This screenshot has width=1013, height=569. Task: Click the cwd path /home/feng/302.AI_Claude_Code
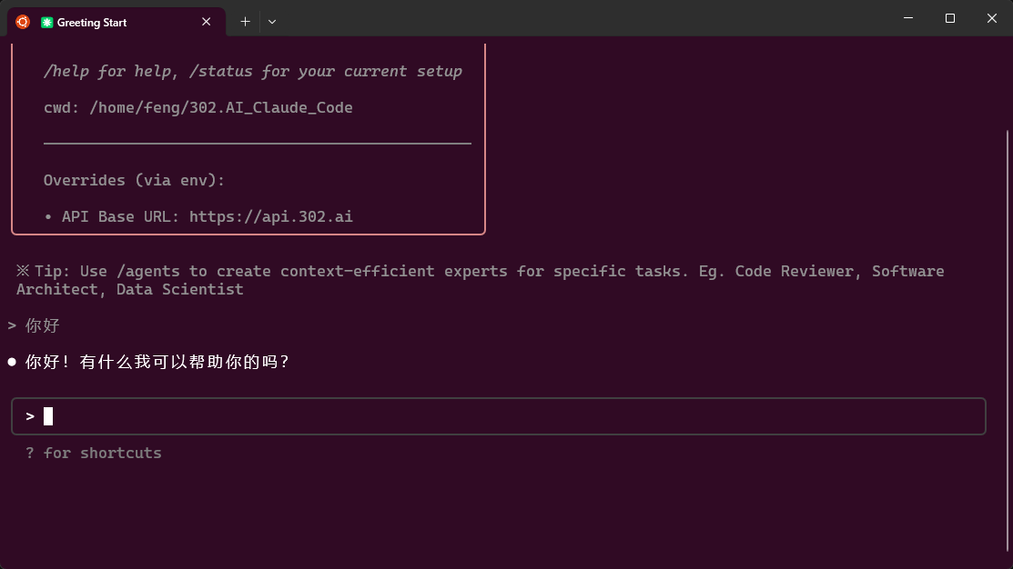[x=220, y=107]
